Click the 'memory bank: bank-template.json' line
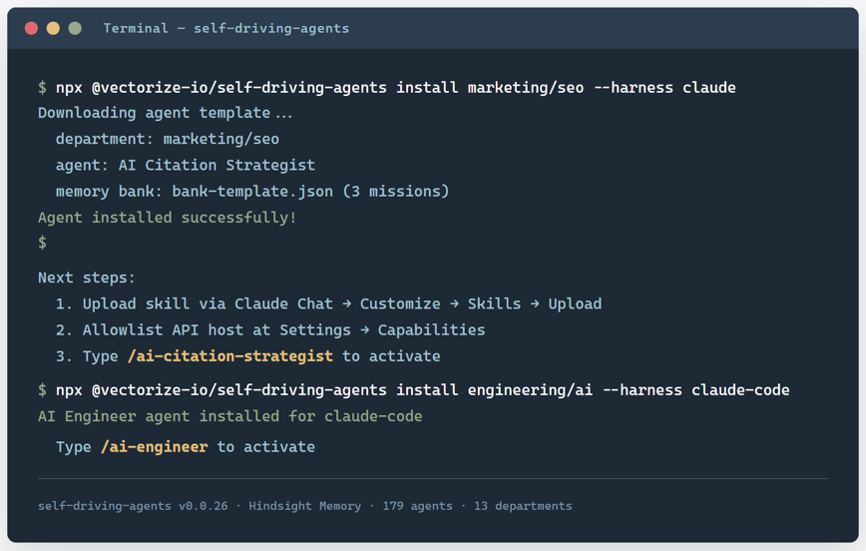This screenshot has width=866, height=551. [x=251, y=192]
